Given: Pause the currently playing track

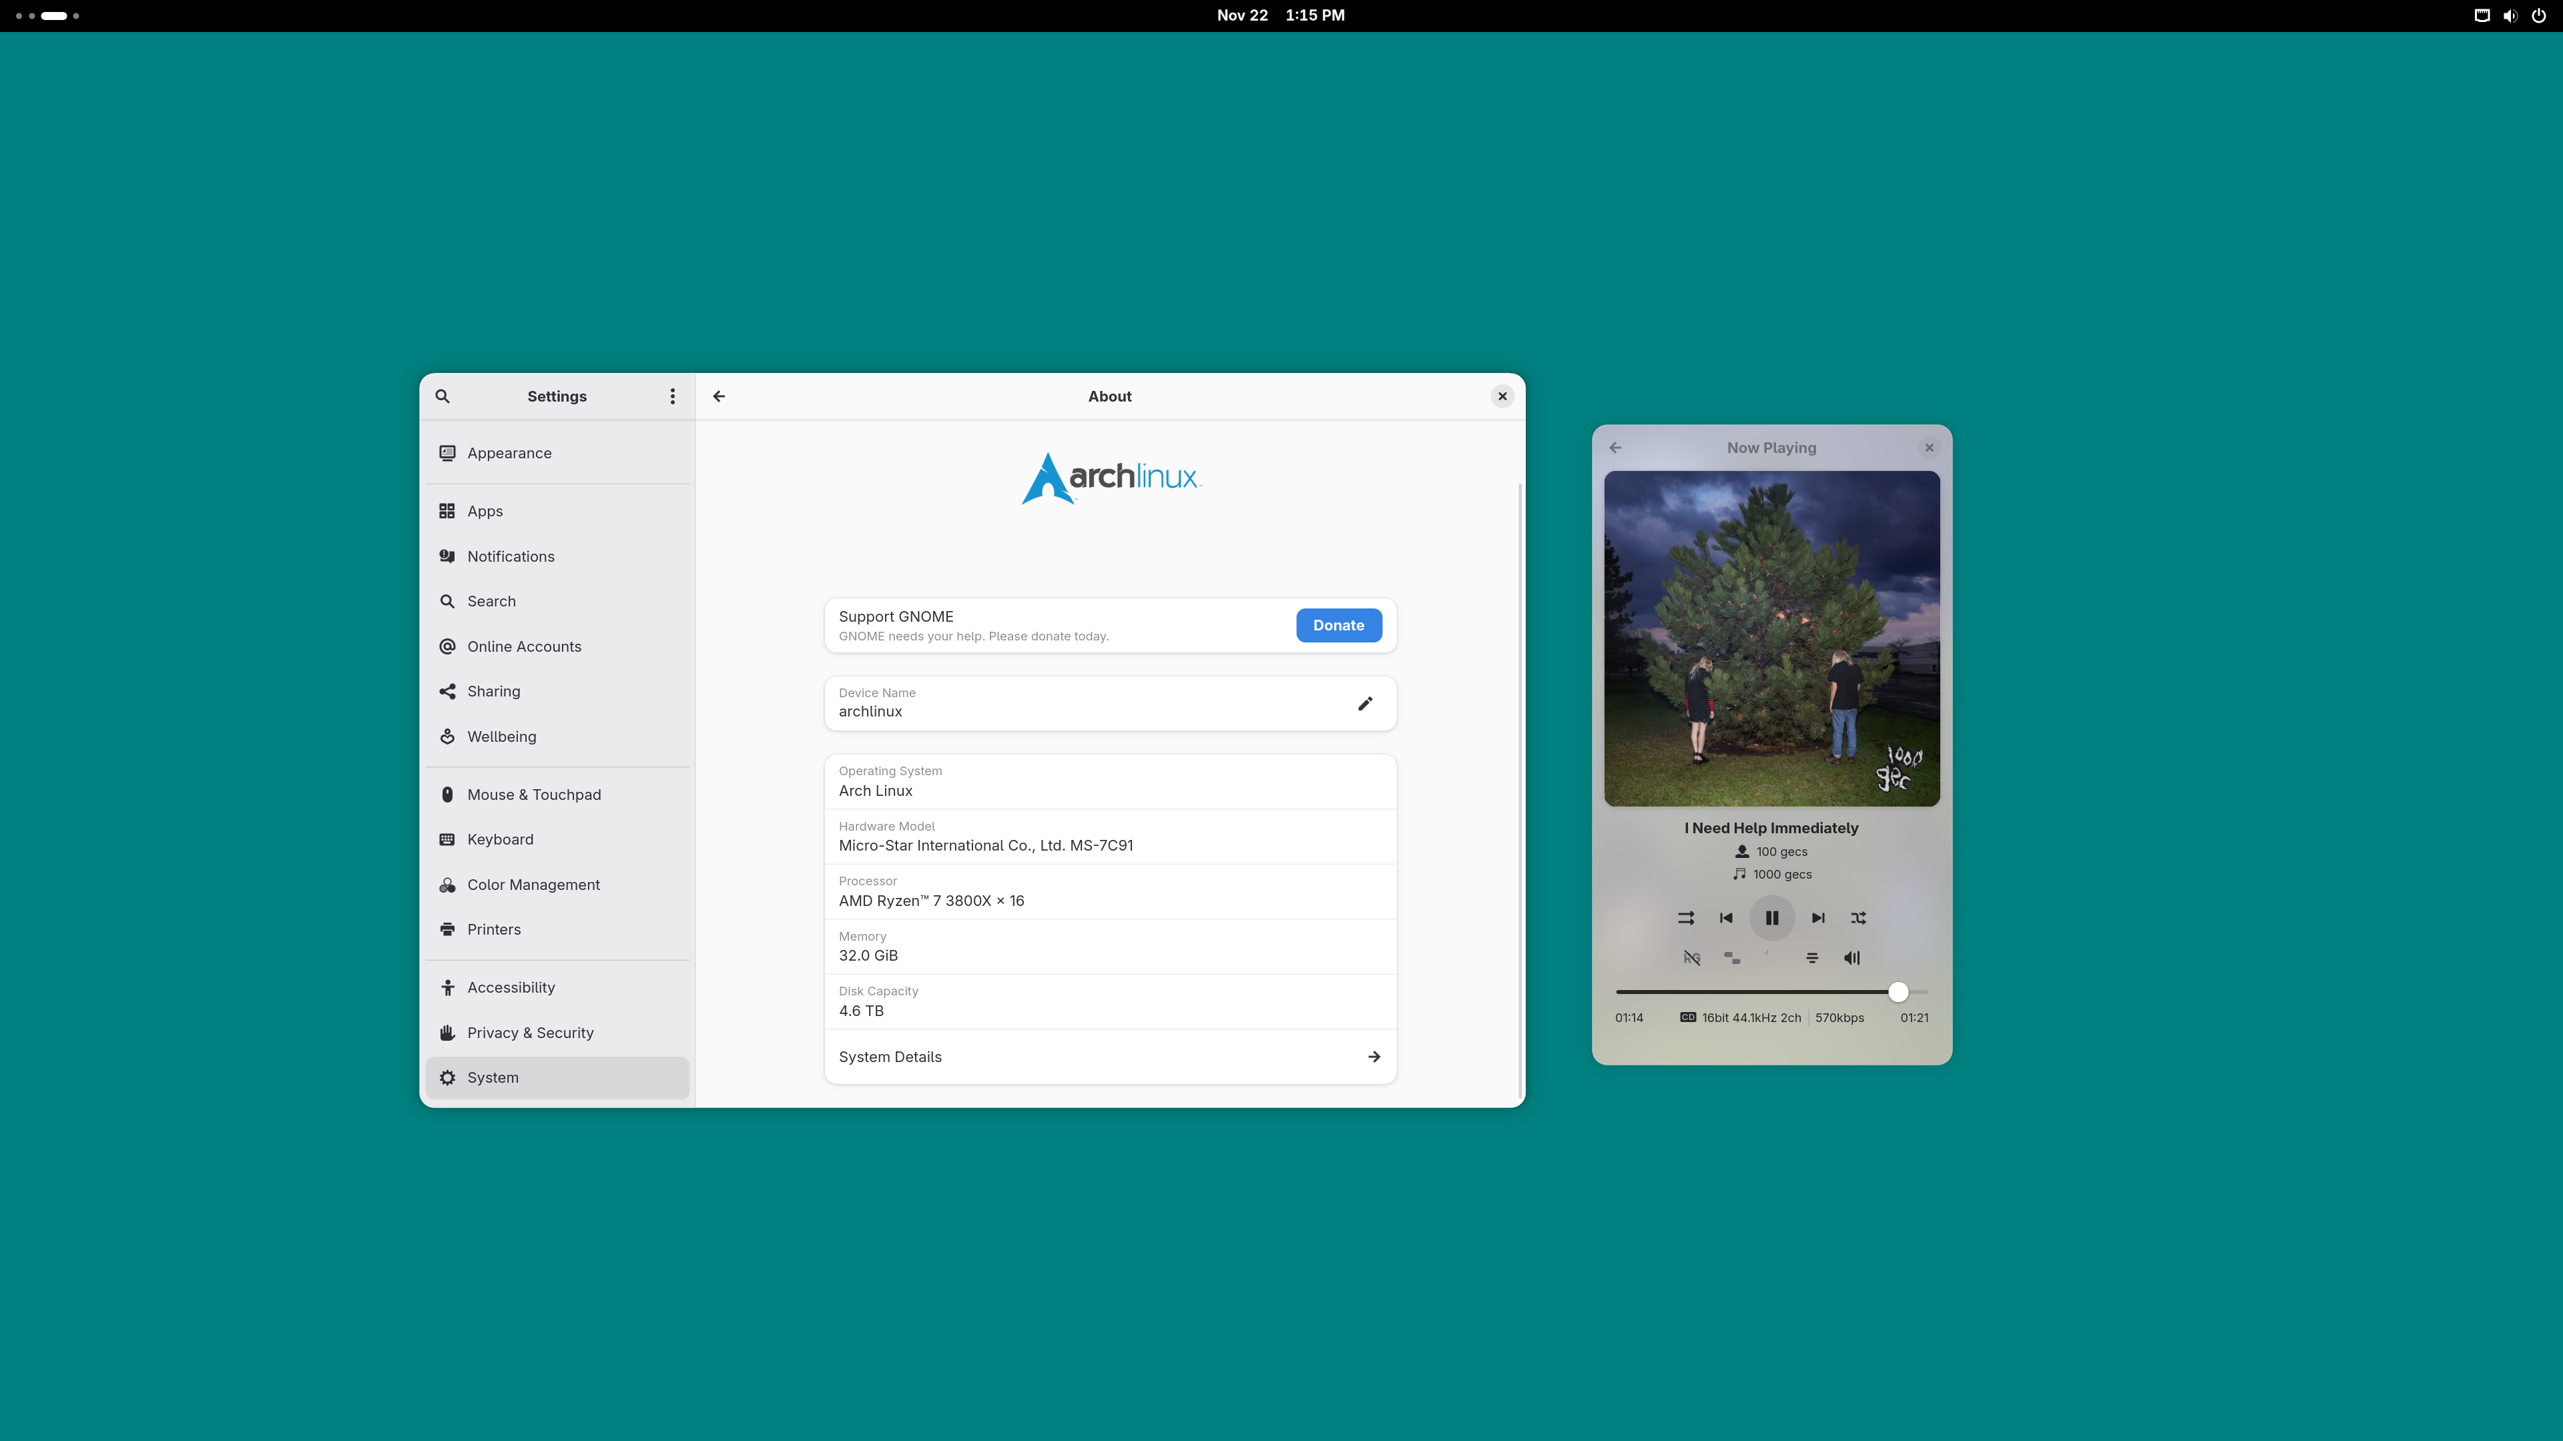Looking at the screenshot, I should point(1771,918).
